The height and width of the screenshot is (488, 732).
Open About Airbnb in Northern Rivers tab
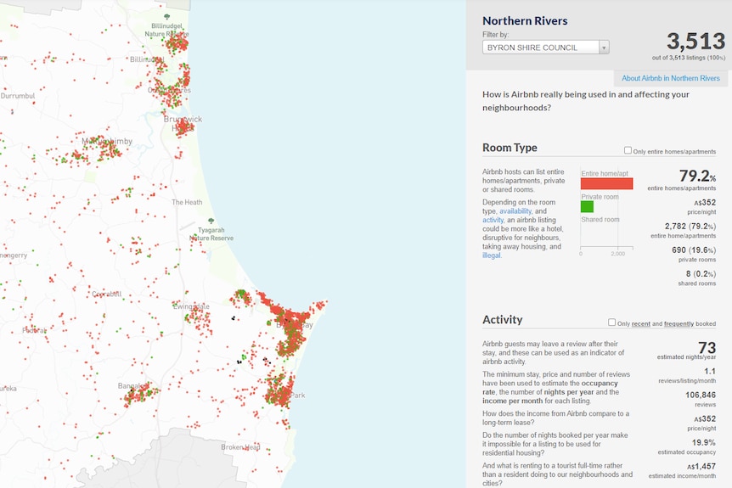tap(670, 78)
